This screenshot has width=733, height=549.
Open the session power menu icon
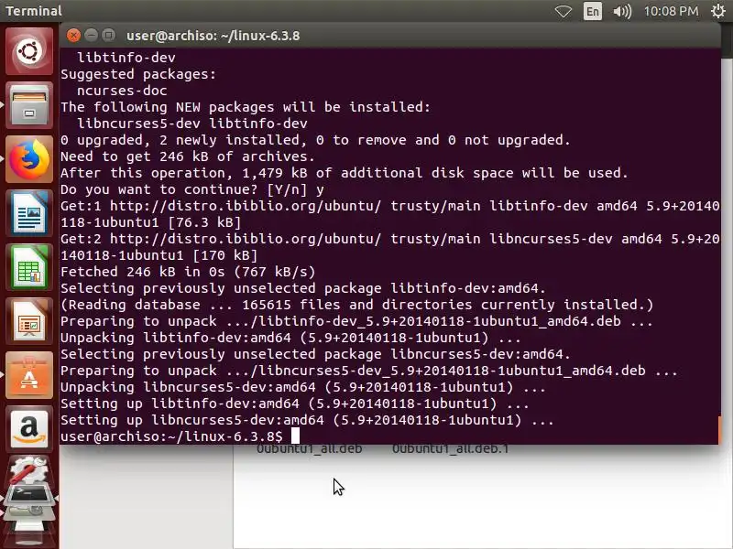tap(718, 11)
